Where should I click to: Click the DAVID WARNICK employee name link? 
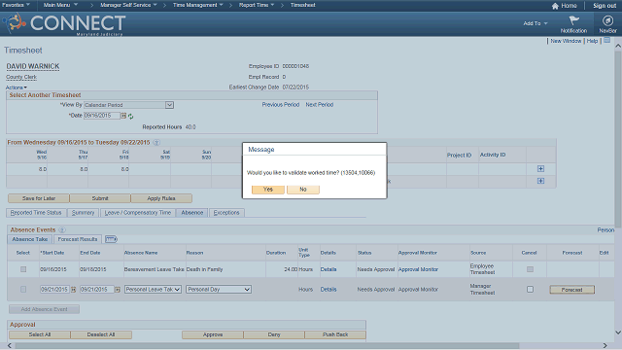pyautogui.click(x=33, y=66)
